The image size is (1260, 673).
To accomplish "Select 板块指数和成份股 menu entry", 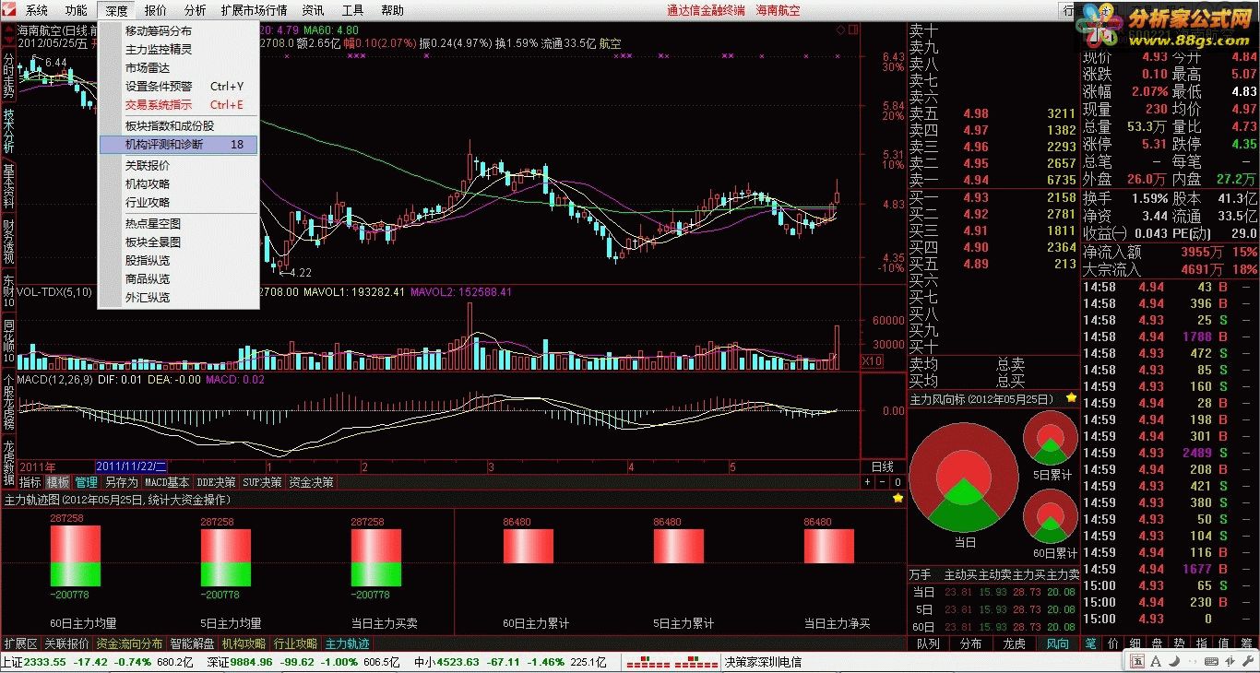I will 178,125.
